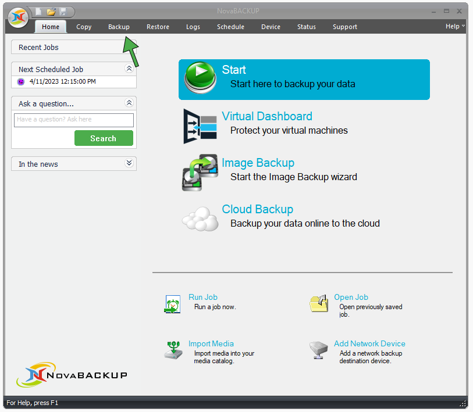Open the Schedule tab
The width and height of the screenshot is (473, 412).
point(230,27)
